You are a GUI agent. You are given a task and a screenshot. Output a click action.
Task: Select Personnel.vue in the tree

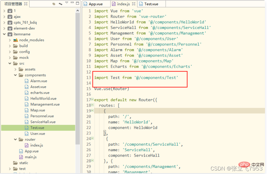(x=42, y=116)
